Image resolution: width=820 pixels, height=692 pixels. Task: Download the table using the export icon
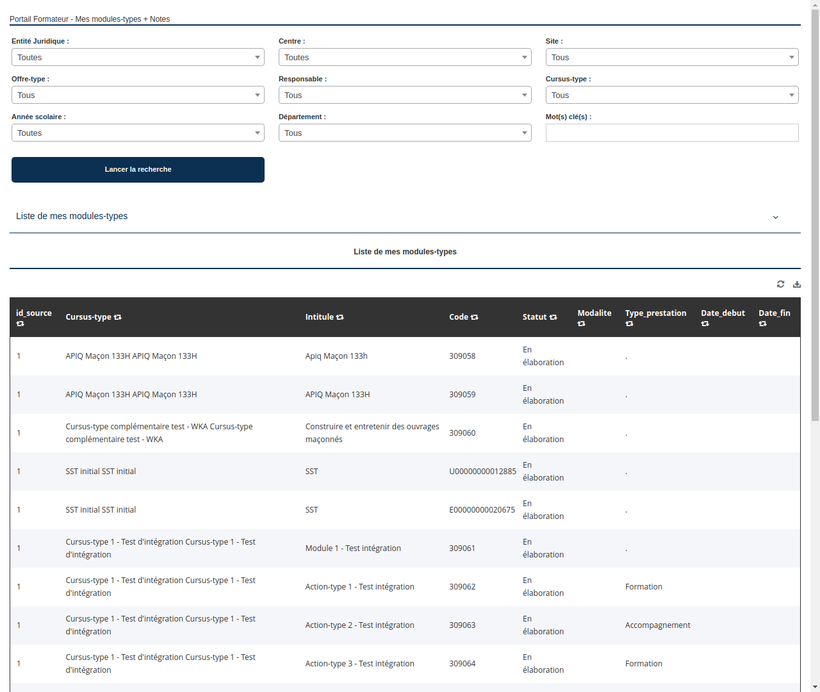pyautogui.click(x=797, y=284)
